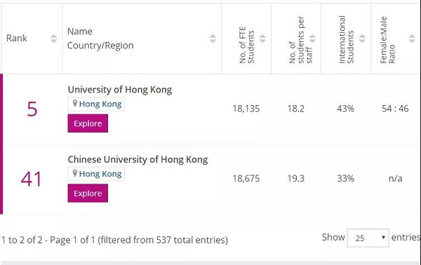
Task: Click Explore for Chinese University of Hong Kong
Action: pyautogui.click(x=88, y=193)
